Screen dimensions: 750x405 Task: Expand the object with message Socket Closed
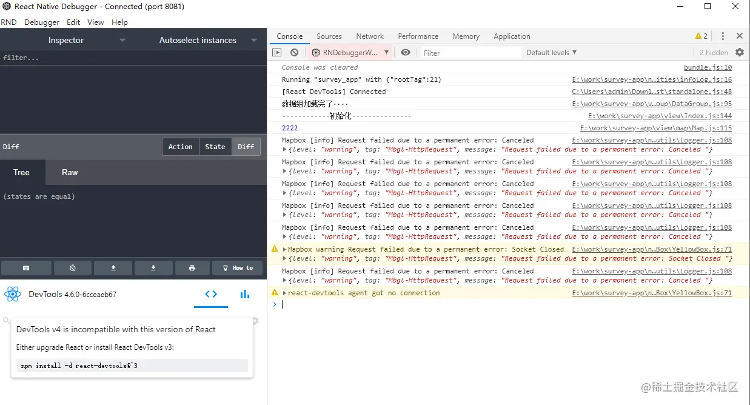coord(285,259)
